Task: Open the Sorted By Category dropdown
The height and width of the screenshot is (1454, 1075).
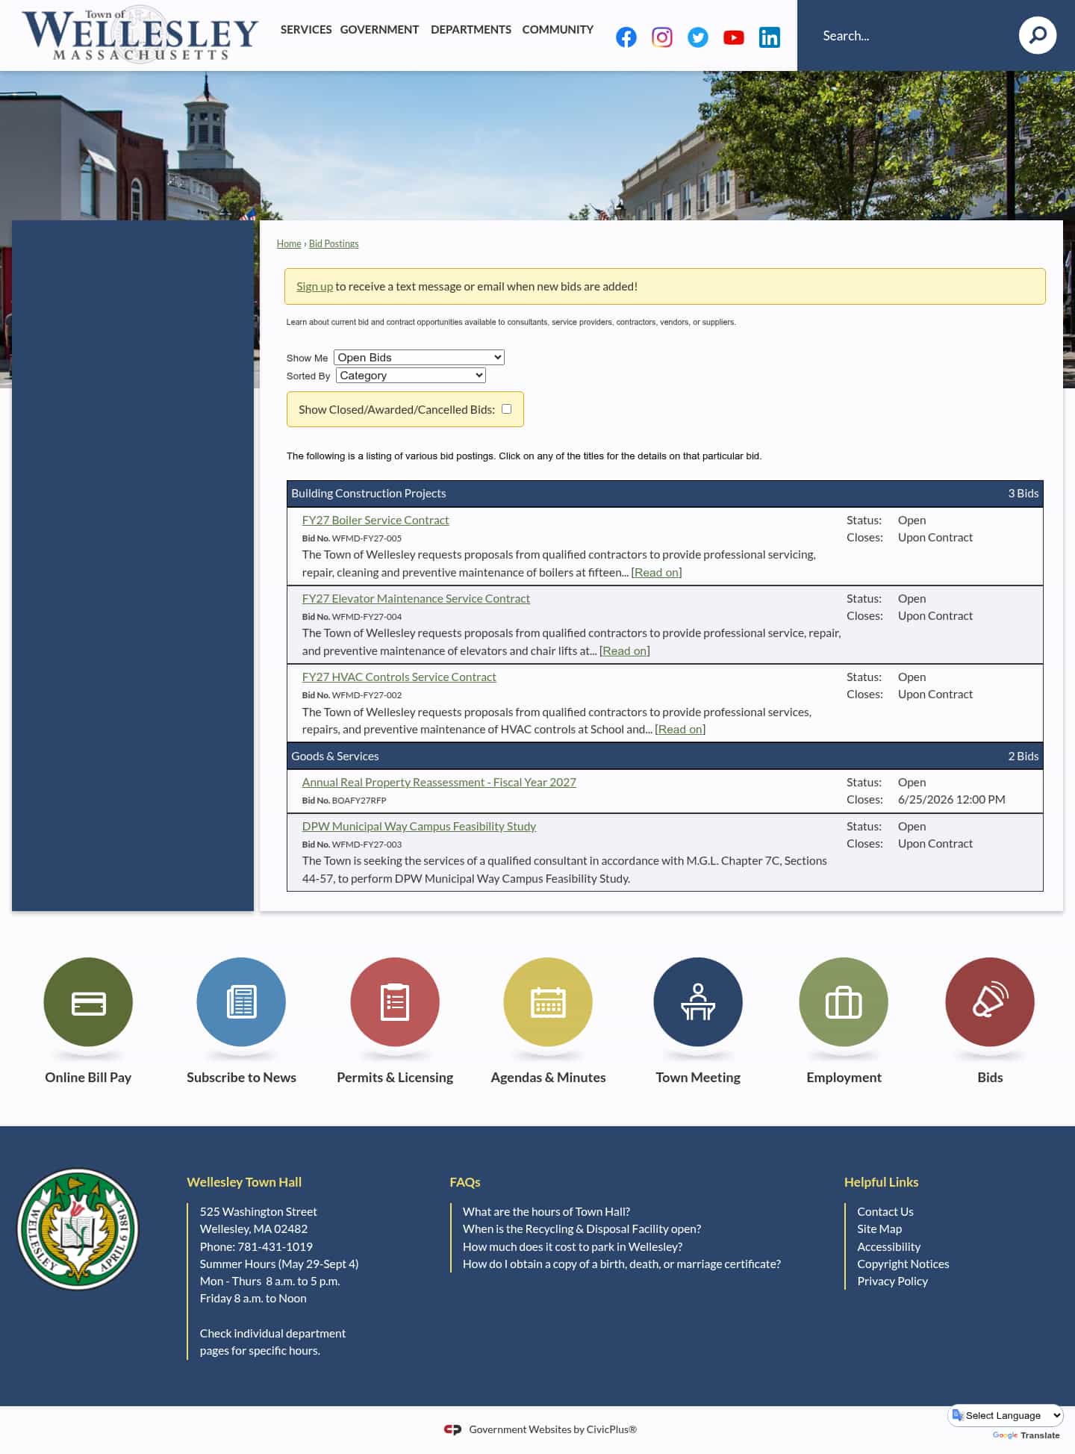Action: [x=411, y=375]
